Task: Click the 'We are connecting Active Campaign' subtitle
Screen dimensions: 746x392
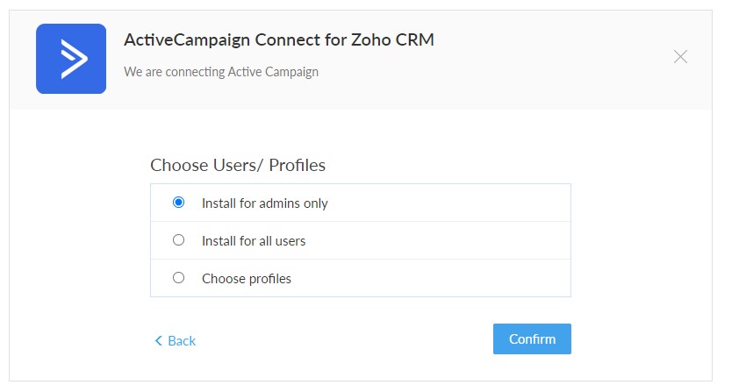Action: (x=221, y=72)
